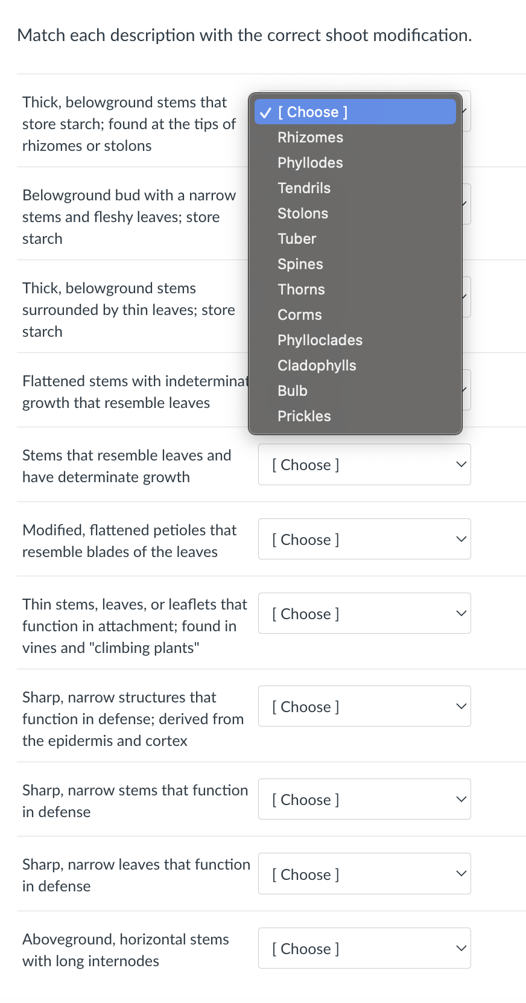Expand dropdown for sharp narrow stems defense

point(364,799)
